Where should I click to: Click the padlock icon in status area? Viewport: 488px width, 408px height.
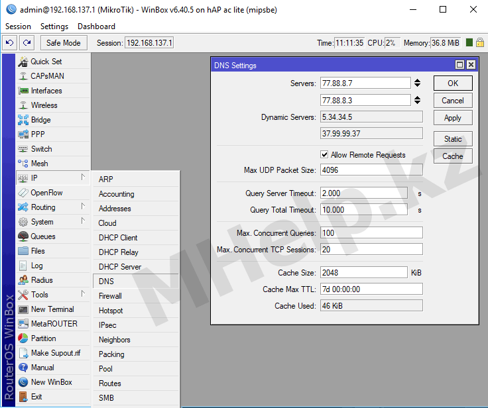[x=480, y=42]
